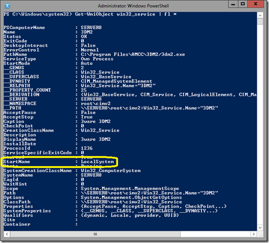Click the __CLASS value 'Win32_Service'
269x243 pixels.
100,72
